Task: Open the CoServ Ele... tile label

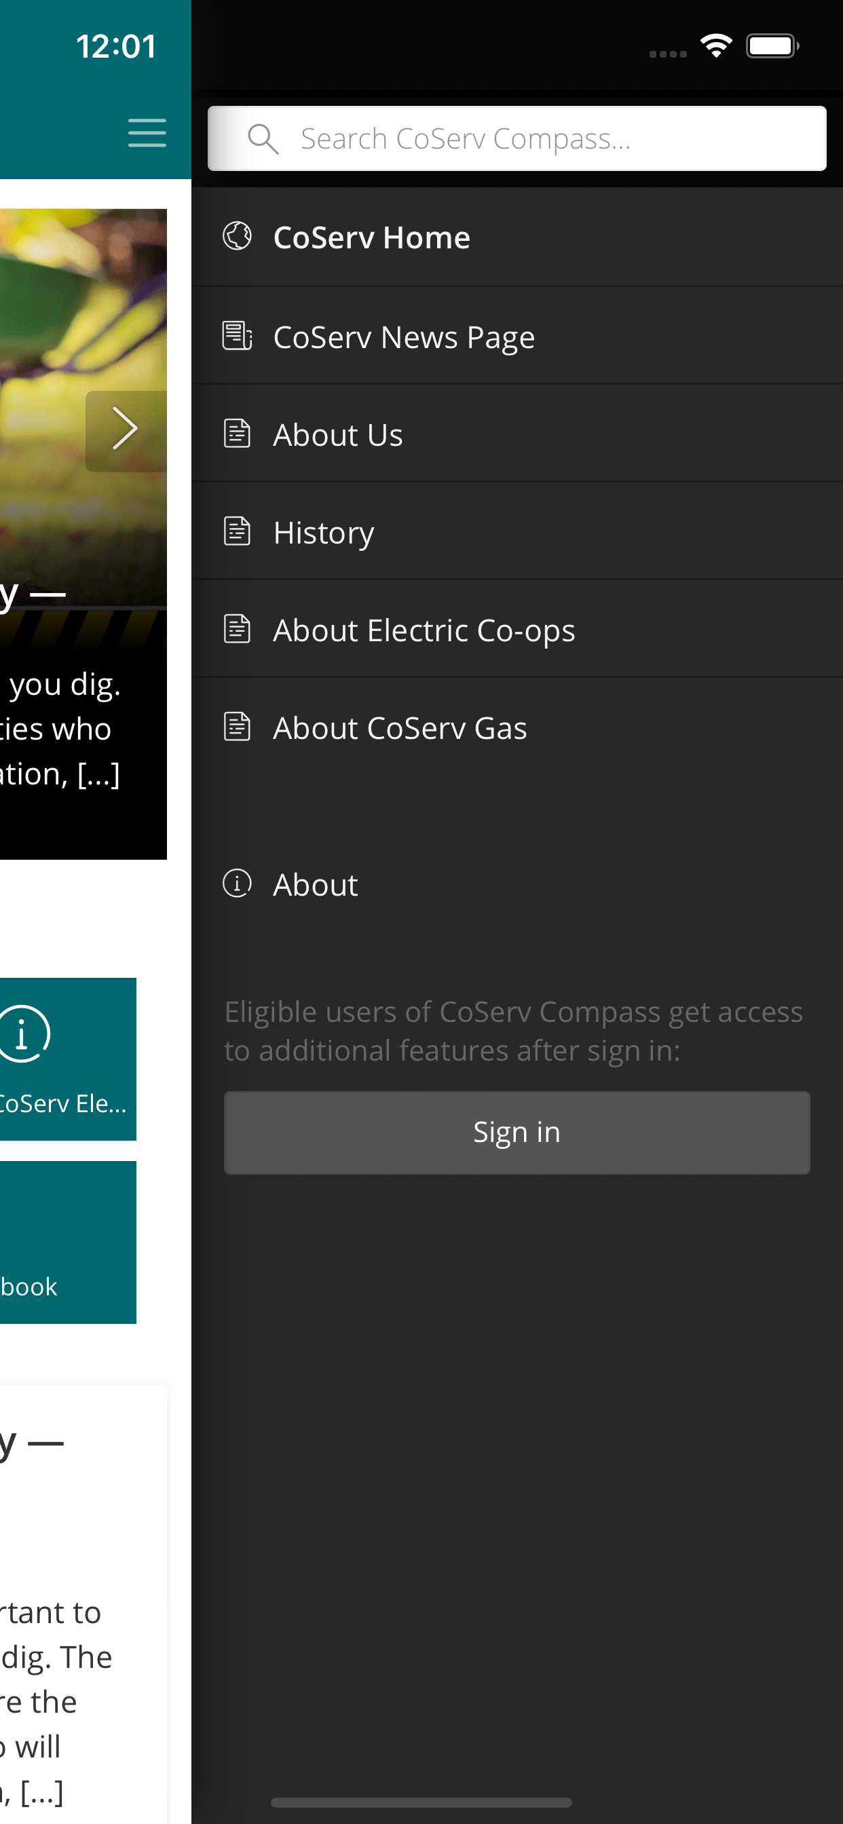Action: (62, 1103)
